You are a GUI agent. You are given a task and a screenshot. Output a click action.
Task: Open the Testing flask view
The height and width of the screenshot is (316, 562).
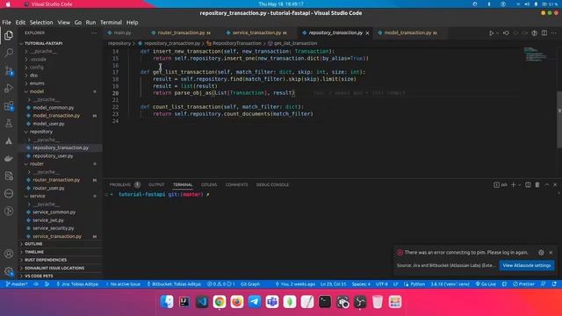[x=9, y=123]
